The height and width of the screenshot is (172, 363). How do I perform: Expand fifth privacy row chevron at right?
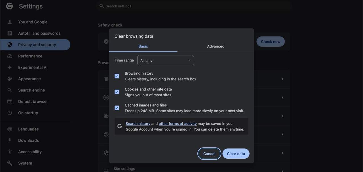click(x=282, y=153)
